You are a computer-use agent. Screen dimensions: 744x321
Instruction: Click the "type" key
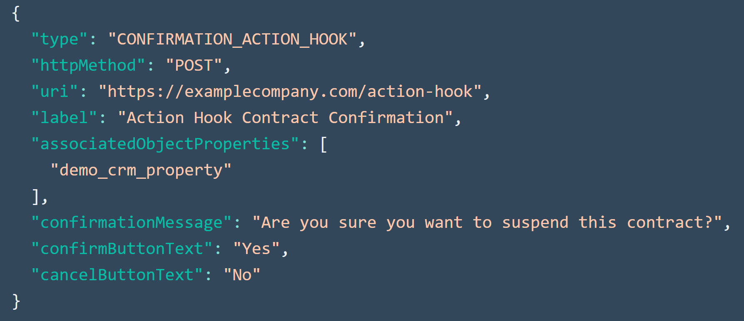(x=59, y=40)
